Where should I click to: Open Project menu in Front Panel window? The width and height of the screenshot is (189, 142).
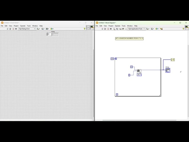(16, 26)
